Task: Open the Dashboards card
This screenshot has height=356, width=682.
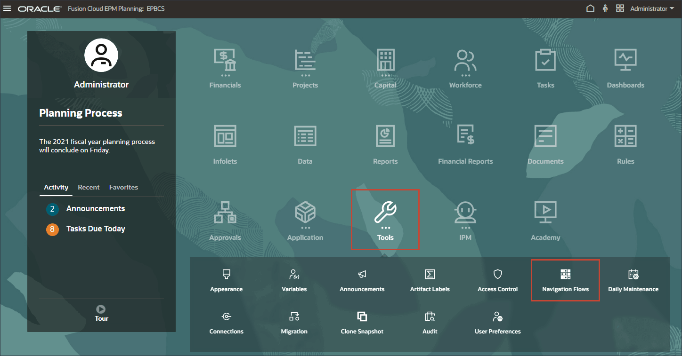Action: (625, 69)
